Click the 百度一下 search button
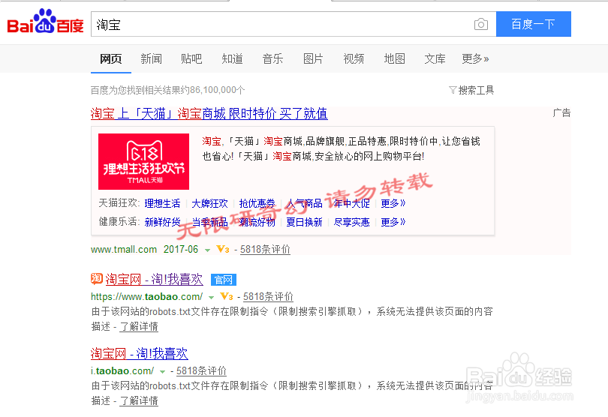 click(534, 24)
